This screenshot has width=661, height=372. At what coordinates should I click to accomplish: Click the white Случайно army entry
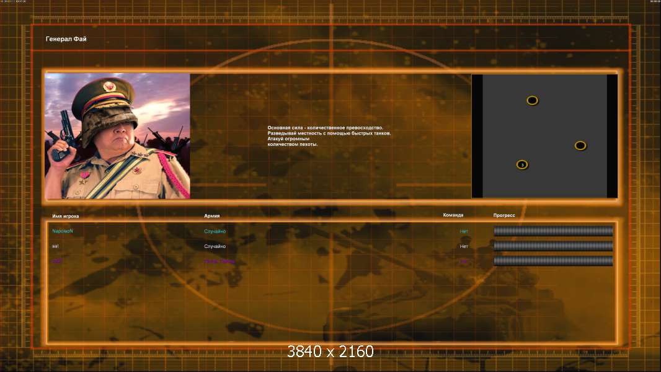coord(215,247)
